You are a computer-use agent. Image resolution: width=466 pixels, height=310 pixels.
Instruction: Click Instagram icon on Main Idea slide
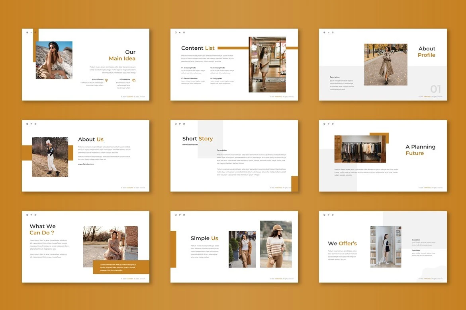click(x=35, y=33)
